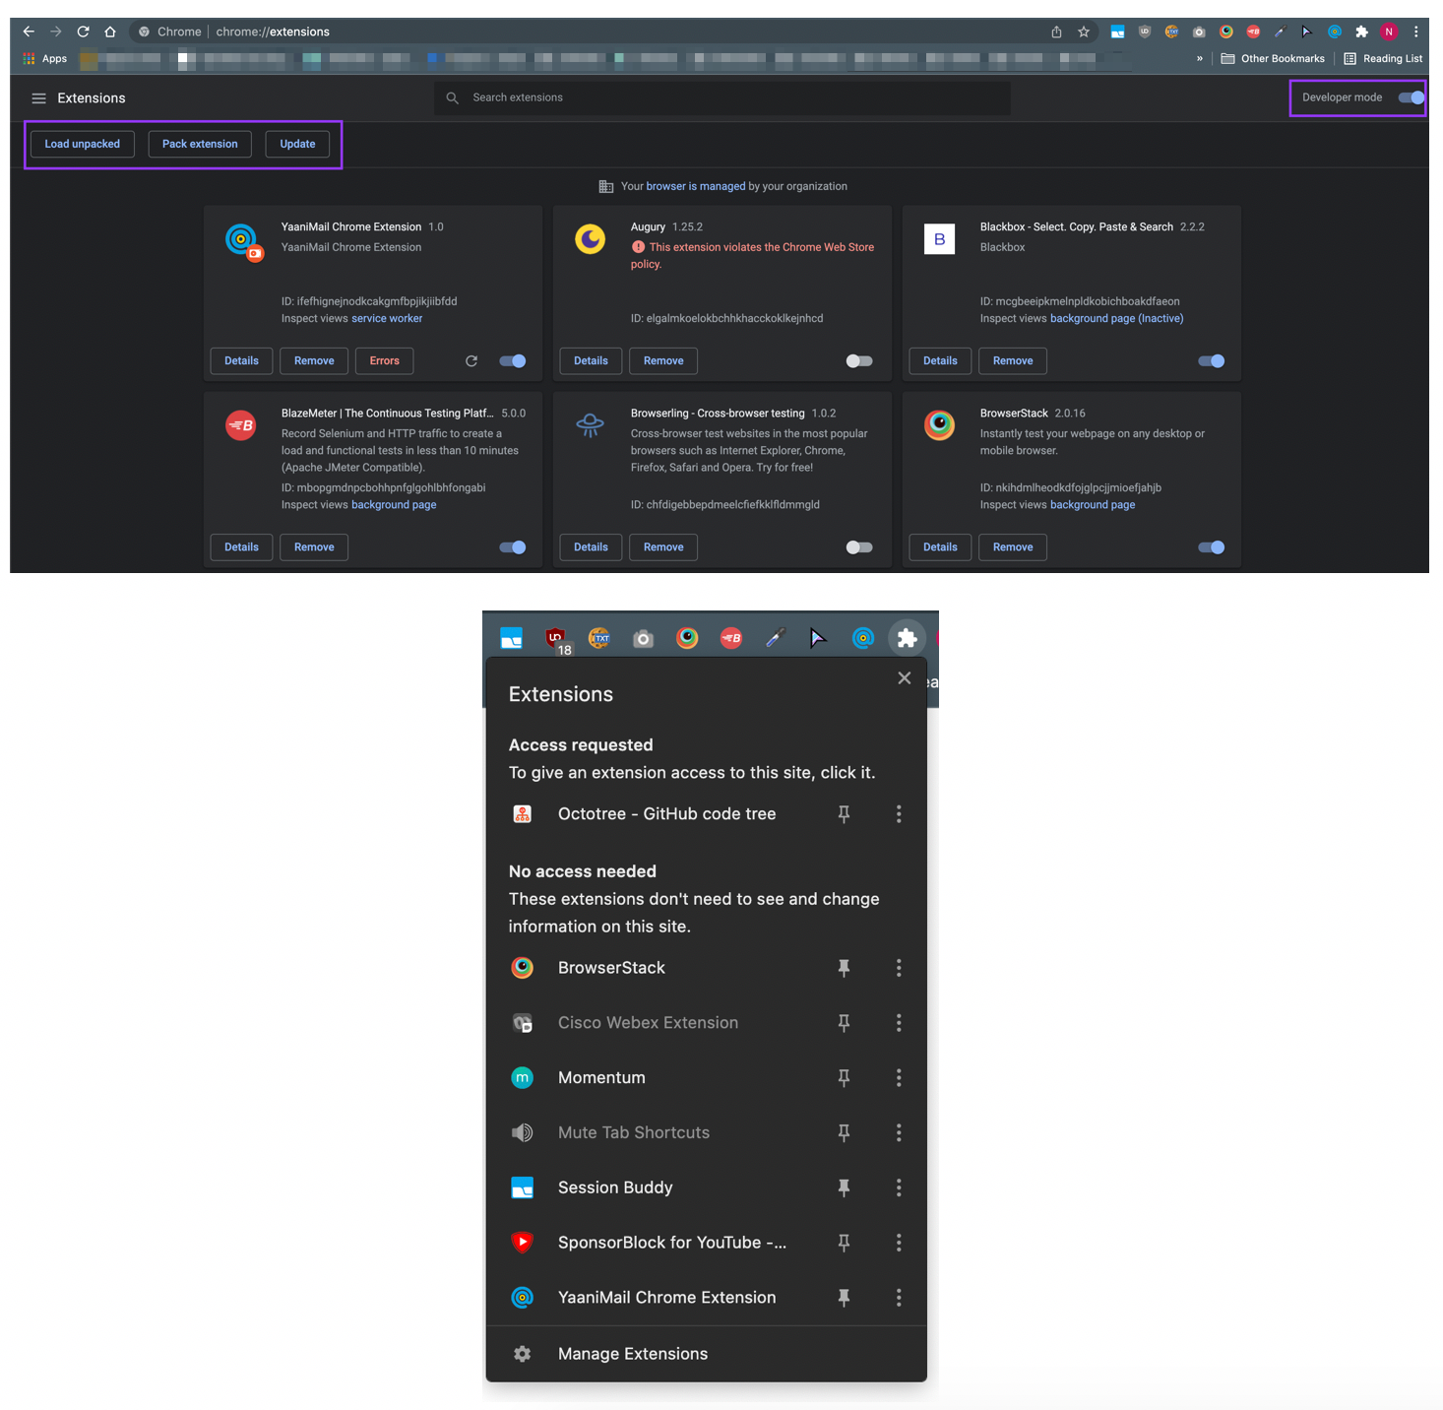Go to the browser home page
1443x1410 pixels.
110,32
